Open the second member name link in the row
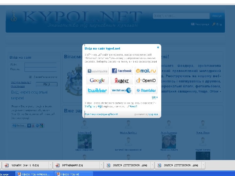Image resolution: width=235 pixels, height=176 pixels. (x=128, y=133)
